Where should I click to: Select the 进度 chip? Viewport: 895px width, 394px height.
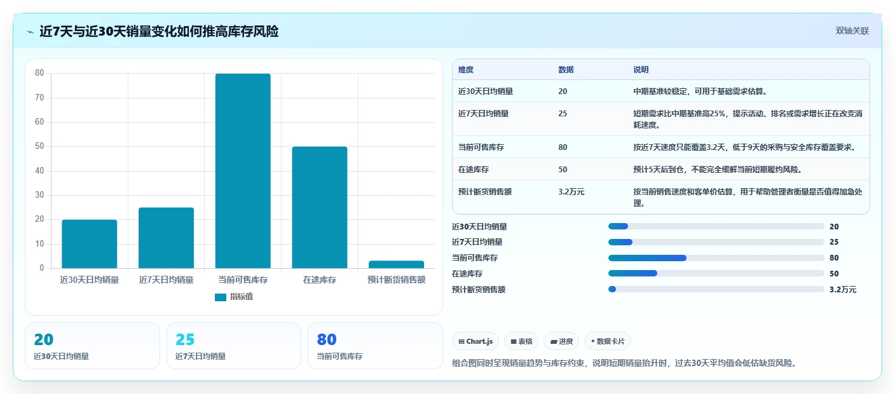[x=561, y=341]
